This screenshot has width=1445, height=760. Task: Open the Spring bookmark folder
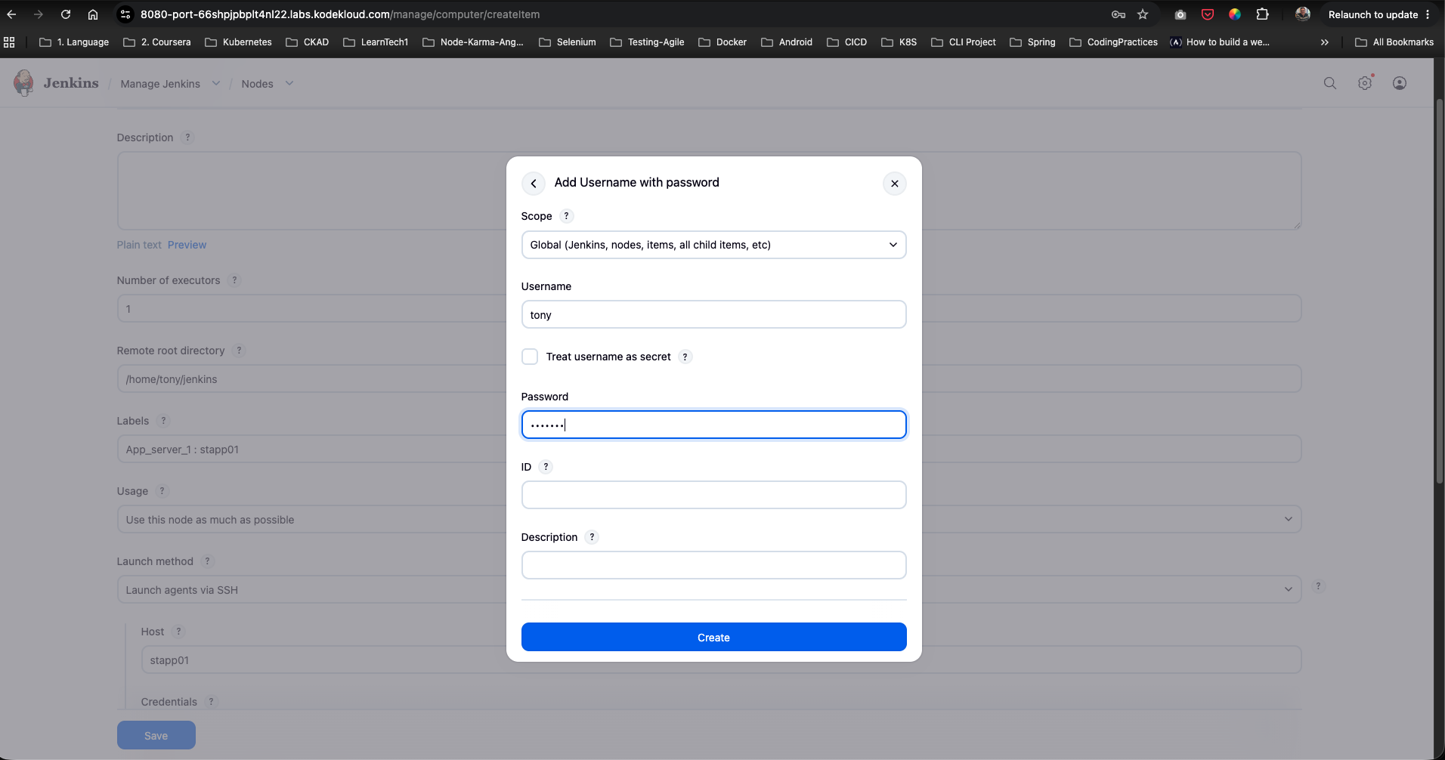(x=1032, y=42)
